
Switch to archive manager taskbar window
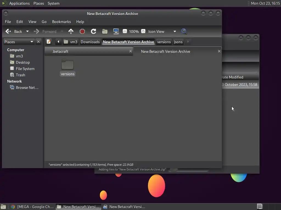point(124,207)
